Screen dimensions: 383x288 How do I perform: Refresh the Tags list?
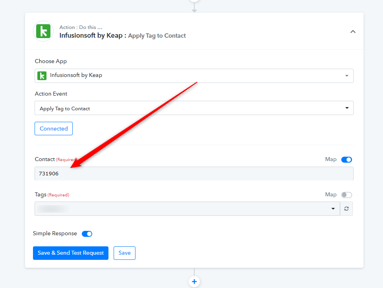click(x=346, y=209)
